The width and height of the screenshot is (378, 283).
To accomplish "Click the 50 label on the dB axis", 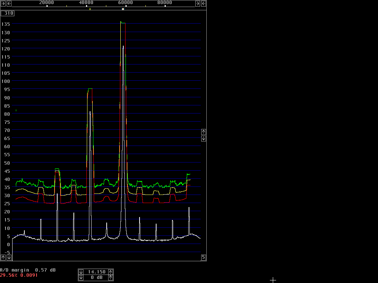I will (7, 163).
